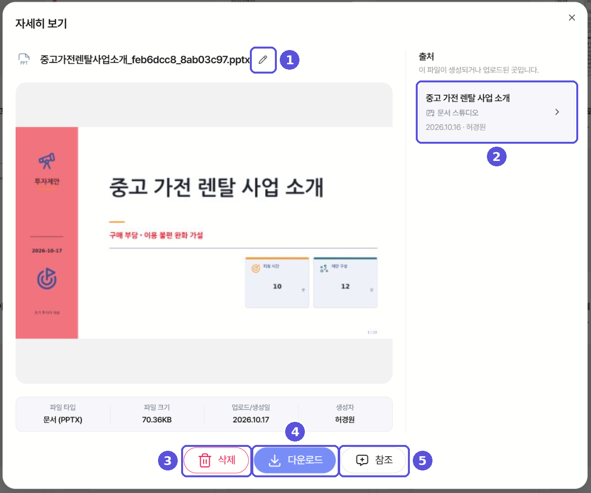Click the 자세히 보기 dialog title
591x493 pixels.
[x=41, y=24]
